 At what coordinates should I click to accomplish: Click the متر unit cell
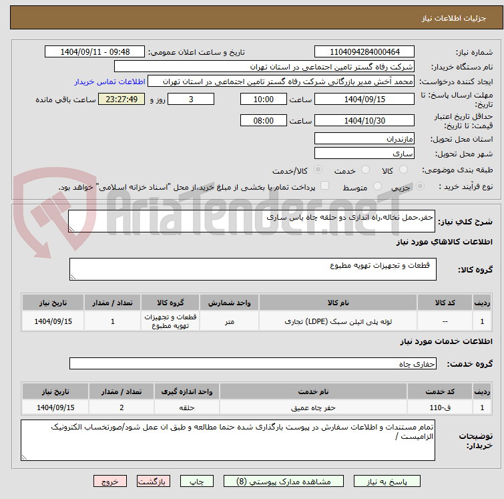[x=229, y=321]
